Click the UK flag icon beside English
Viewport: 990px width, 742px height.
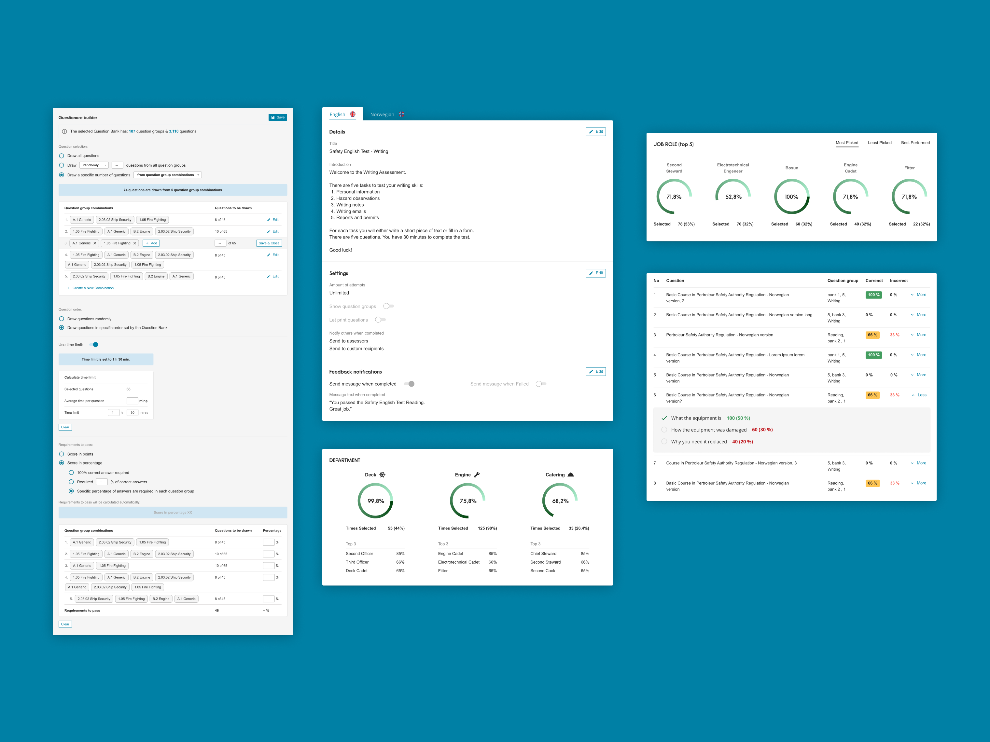pos(353,114)
